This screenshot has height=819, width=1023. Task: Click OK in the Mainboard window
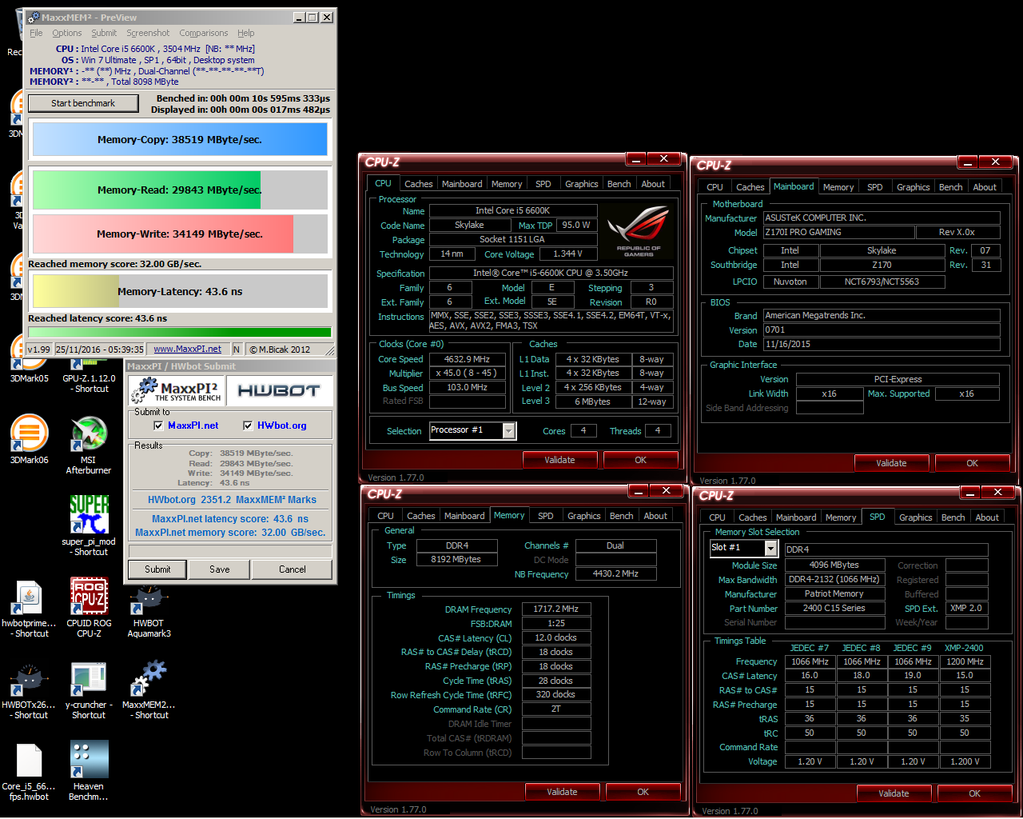(x=972, y=463)
